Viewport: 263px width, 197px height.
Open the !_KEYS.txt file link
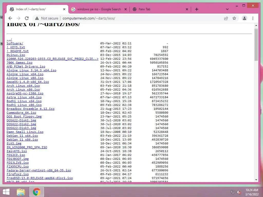click(x=16, y=47)
